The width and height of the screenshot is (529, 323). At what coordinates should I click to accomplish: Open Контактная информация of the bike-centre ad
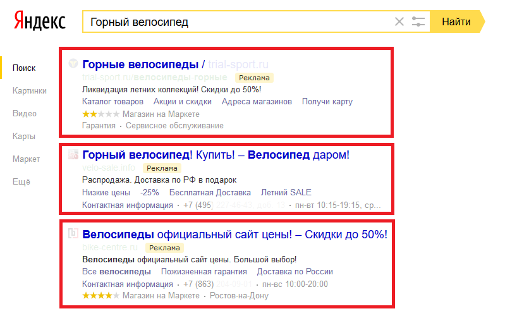click(128, 284)
